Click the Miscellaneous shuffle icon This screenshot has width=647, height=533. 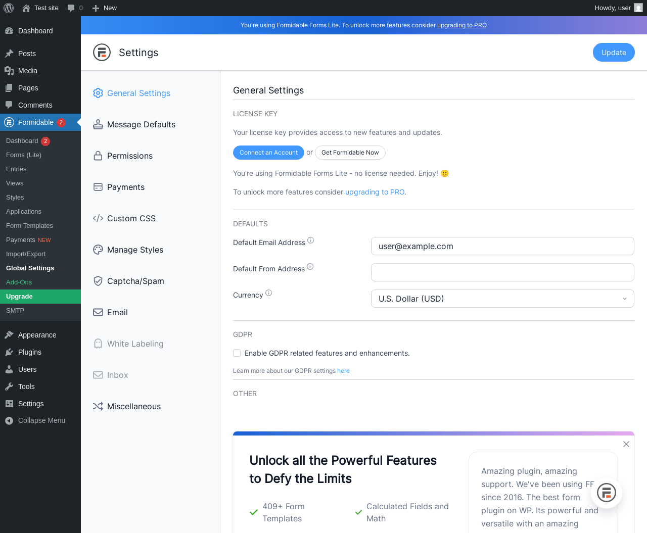pyautogui.click(x=98, y=406)
